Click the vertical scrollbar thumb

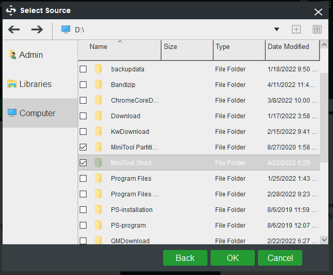pyautogui.click(x=324, y=118)
